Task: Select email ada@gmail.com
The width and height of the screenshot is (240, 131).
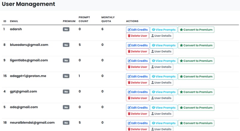Action: click(24, 107)
